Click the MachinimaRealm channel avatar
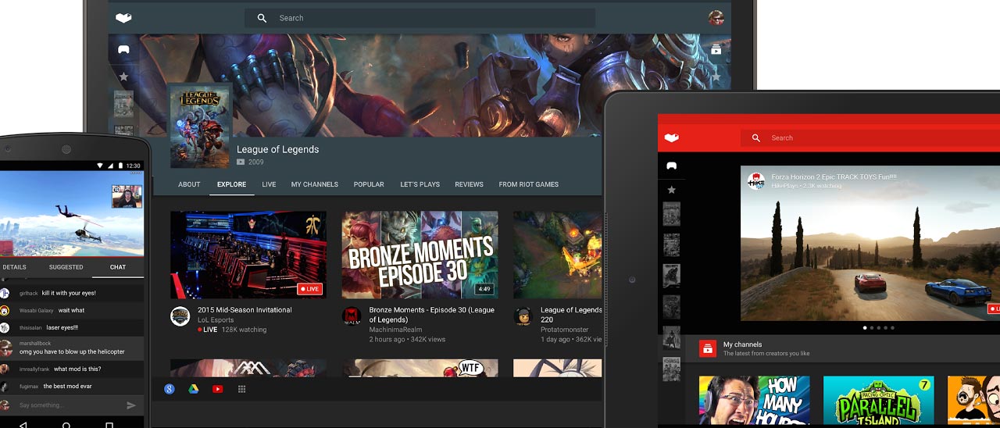1000x428 pixels. (352, 316)
